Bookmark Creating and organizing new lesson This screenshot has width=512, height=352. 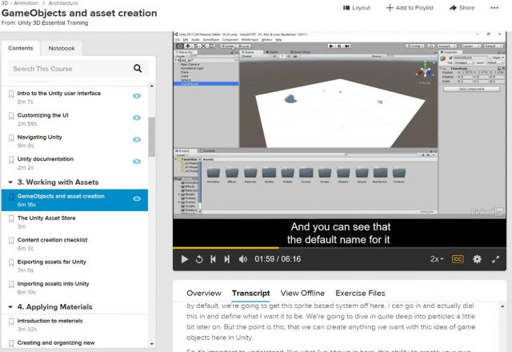pyautogui.click(x=11, y=343)
